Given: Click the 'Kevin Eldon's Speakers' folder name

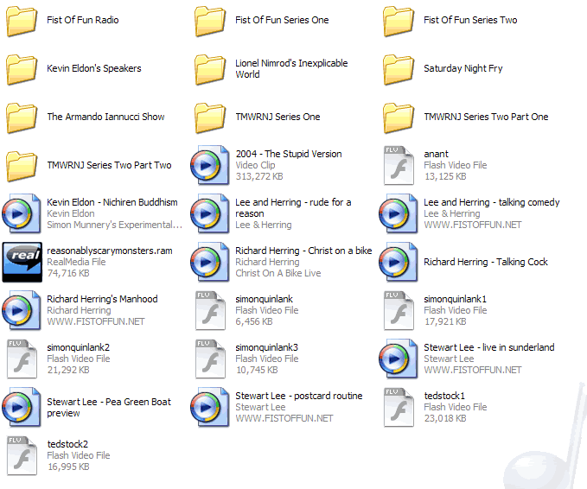Looking at the screenshot, I should 94,68.
